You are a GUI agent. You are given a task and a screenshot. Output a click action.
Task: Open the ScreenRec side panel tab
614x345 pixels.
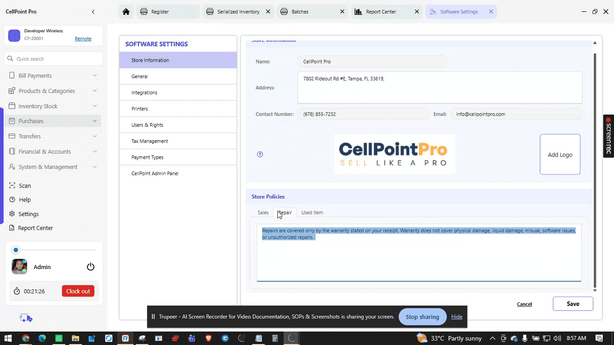[609, 136]
